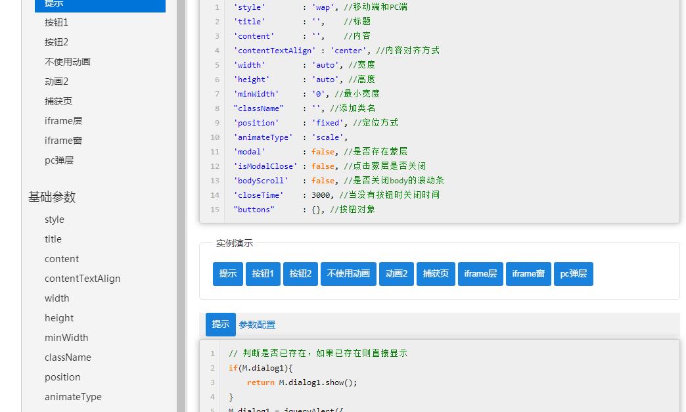Open the iframe窗 demo button
Screen dimensions: 686x412
click(x=528, y=274)
